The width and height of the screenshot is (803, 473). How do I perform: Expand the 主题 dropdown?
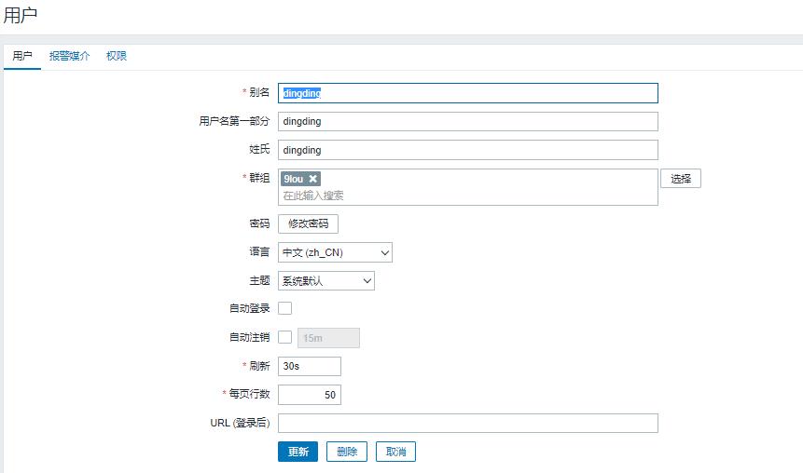[x=325, y=280]
